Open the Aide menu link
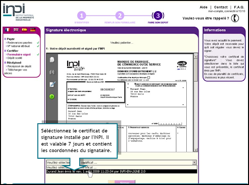This screenshot has height=185, width=249. 203,7
